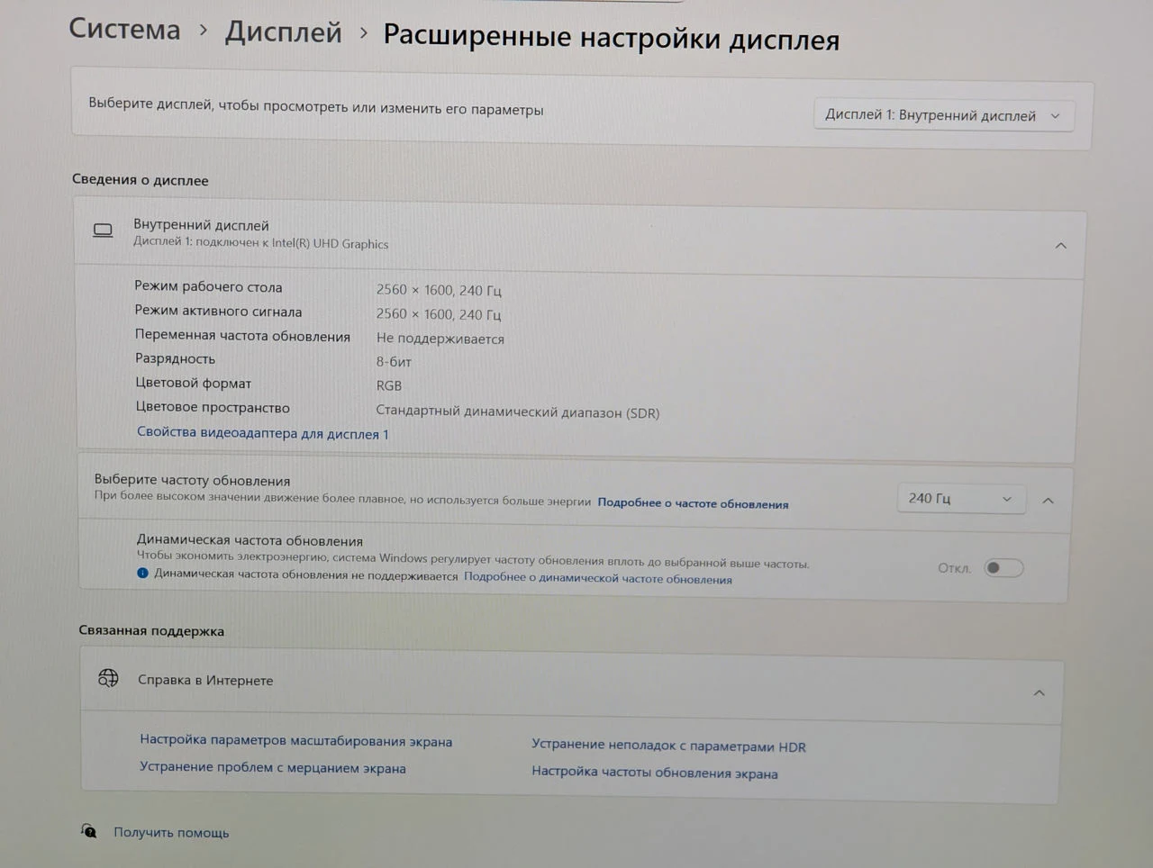The image size is (1153, 868).
Task: Collapse the Справка в Интернете section
Action: pos(1039,692)
